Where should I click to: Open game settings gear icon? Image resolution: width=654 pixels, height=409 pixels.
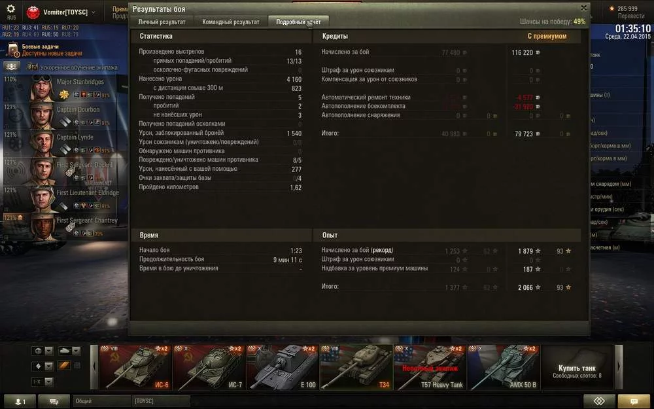tap(11, 9)
